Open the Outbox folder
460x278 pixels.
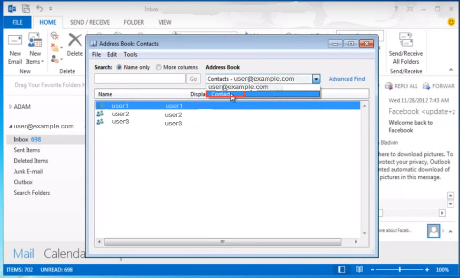point(23,182)
